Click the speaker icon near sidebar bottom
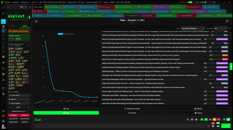This screenshot has width=233, height=130. [3, 116]
